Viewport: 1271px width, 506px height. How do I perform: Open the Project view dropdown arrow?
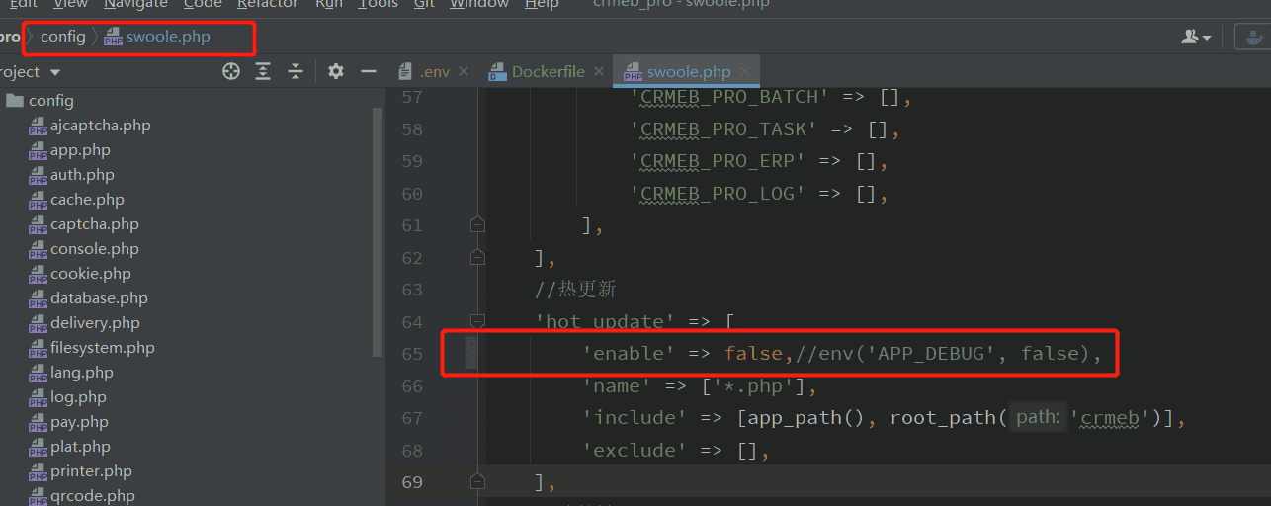55,72
